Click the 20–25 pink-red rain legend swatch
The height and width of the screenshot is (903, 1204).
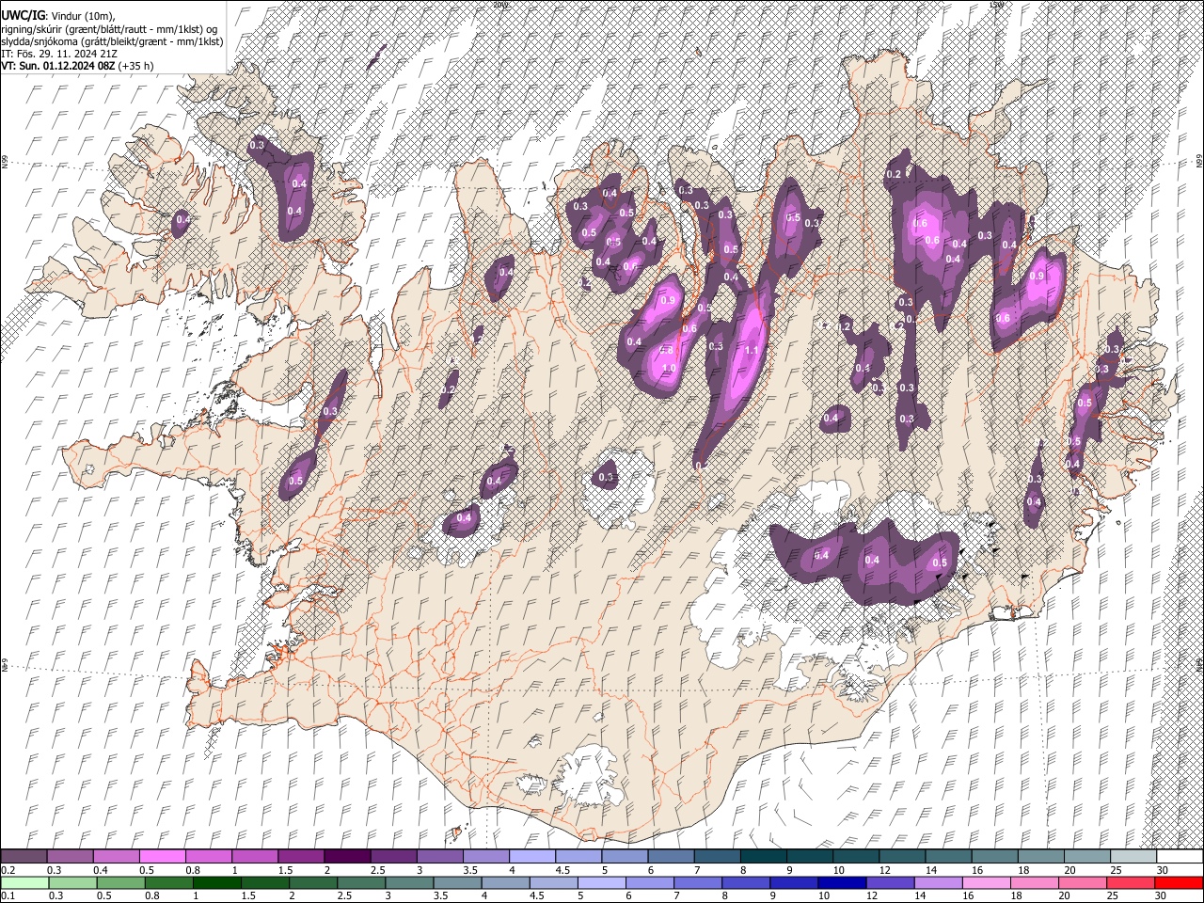[1083, 883]
